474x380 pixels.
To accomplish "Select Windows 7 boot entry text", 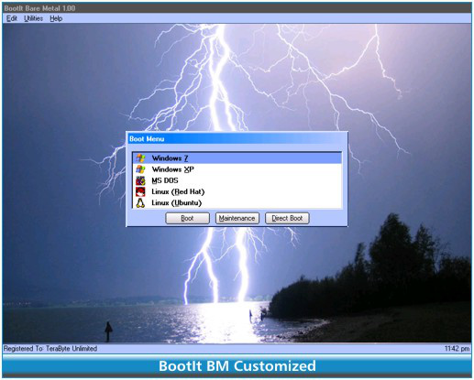I will (x=170, y=158).
